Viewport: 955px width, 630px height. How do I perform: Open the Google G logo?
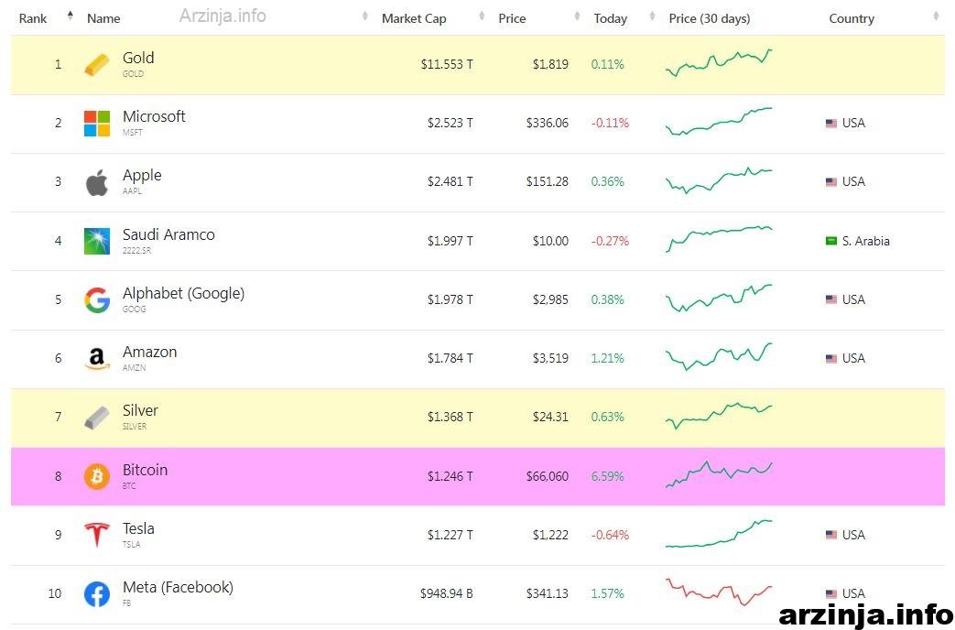(x=97, y=299)
